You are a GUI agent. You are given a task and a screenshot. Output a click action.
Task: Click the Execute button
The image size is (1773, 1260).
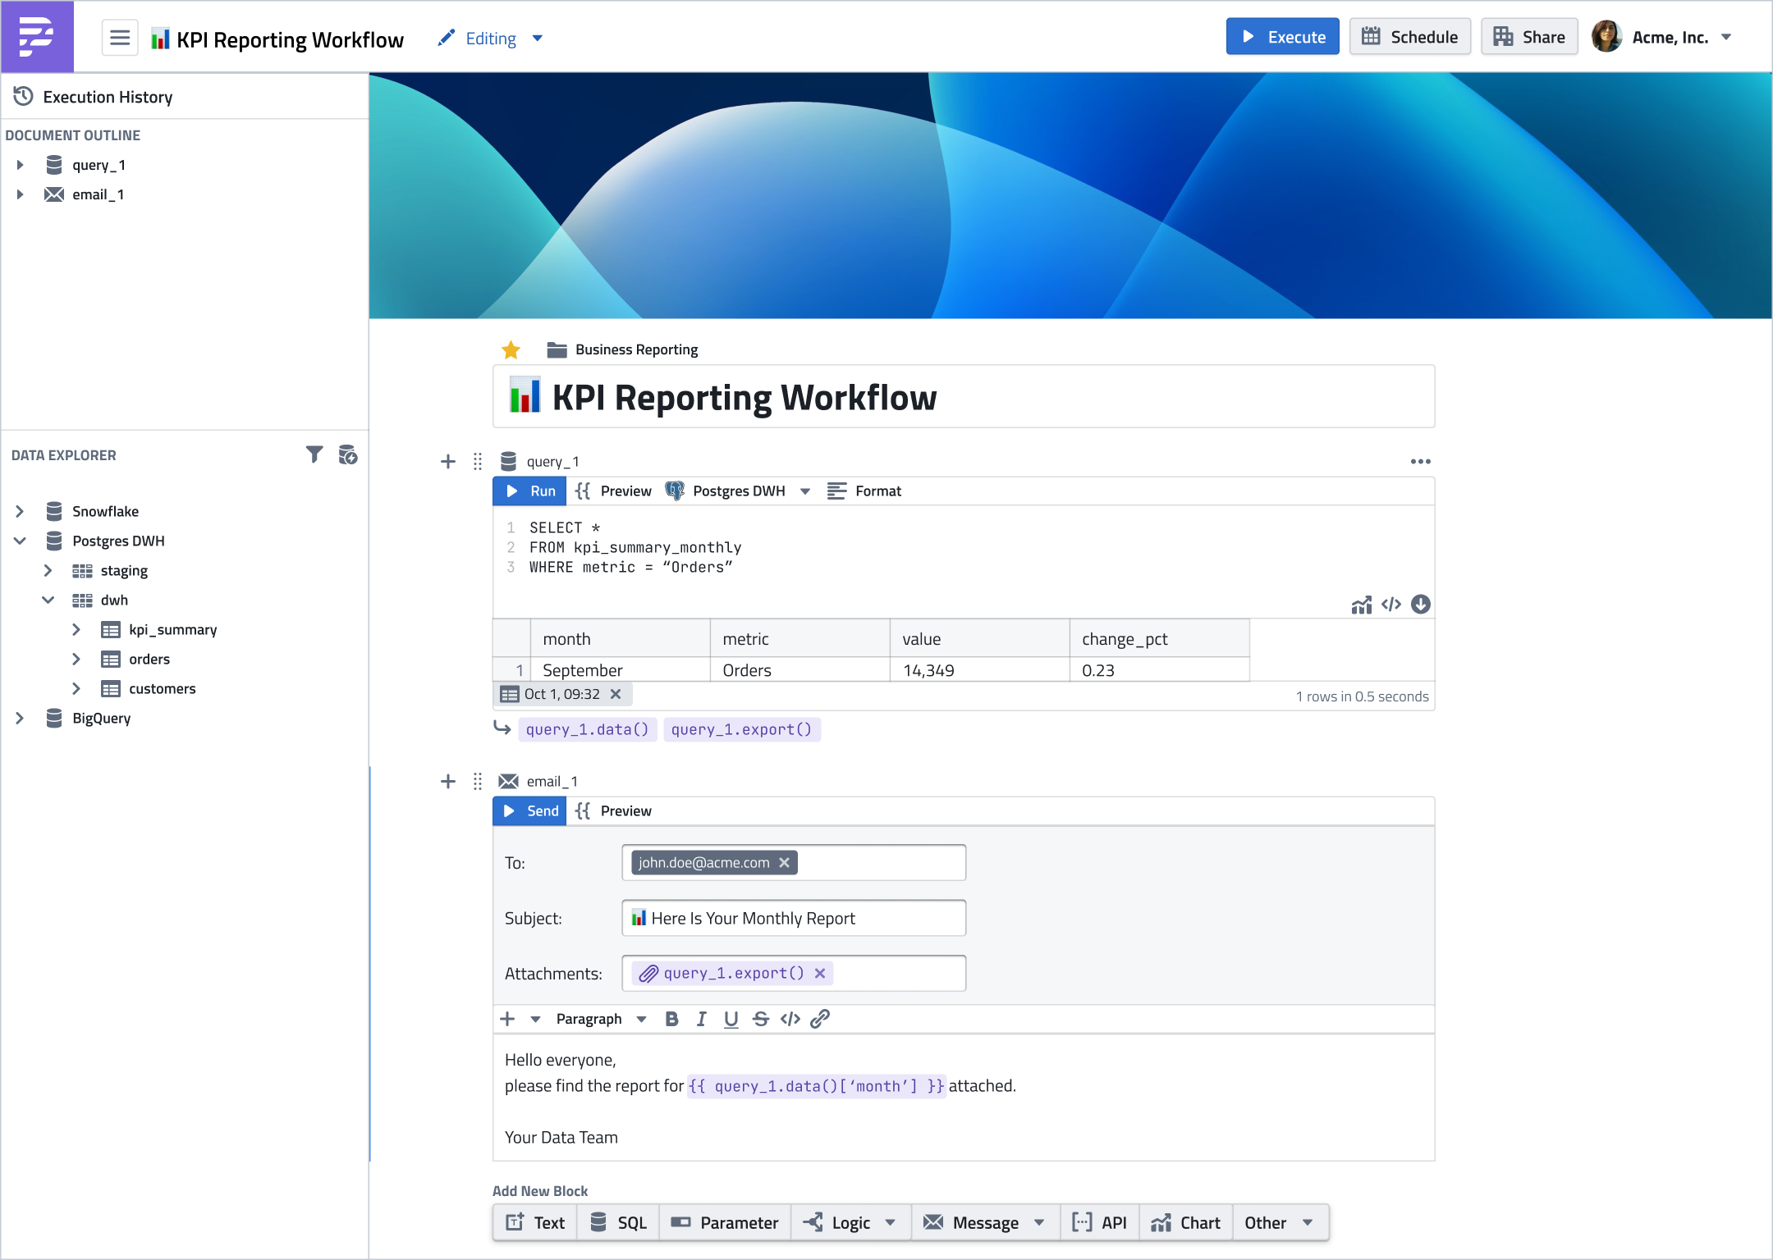[1282, 37]
